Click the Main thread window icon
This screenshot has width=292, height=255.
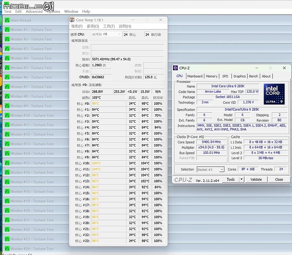pos(7,20)
